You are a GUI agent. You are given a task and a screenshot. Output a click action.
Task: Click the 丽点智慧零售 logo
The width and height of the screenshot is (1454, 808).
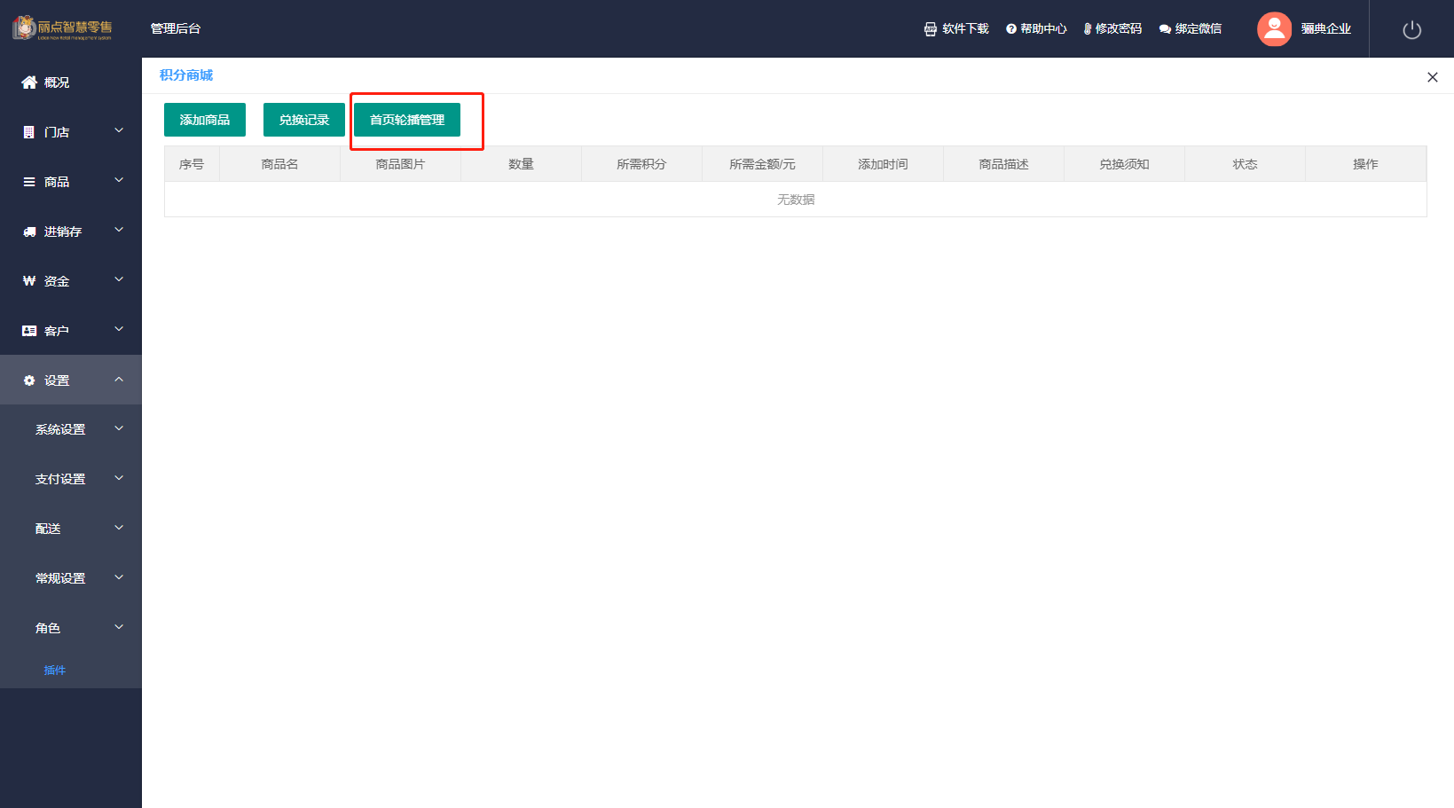62,28
